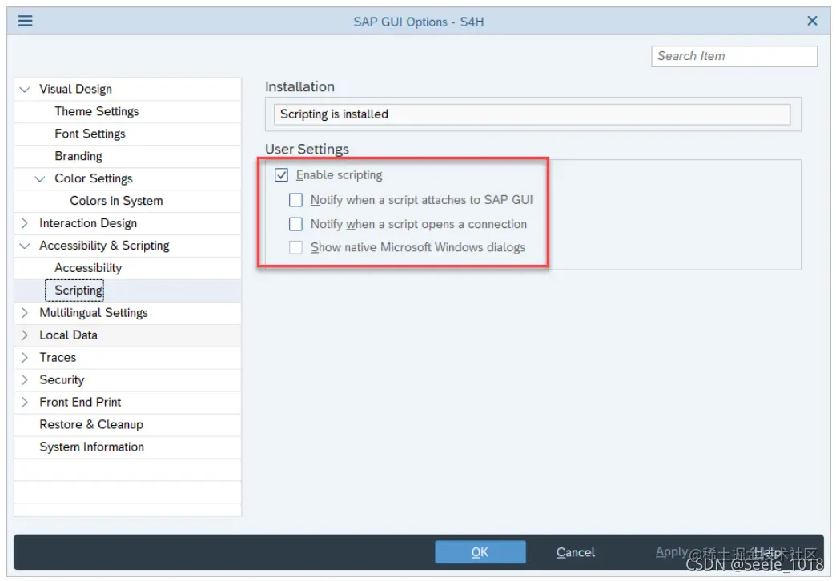Click the Scripting is installed field

click(x=532, y=114)
